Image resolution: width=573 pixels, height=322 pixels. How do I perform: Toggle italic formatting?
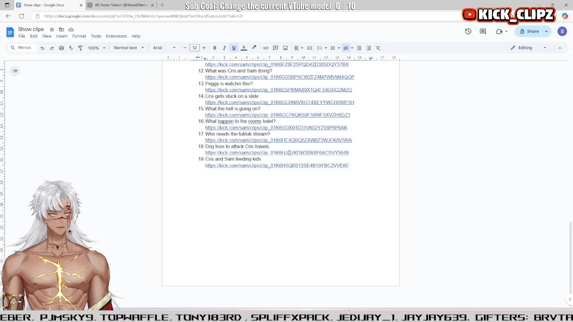click(x=224, y=48)
